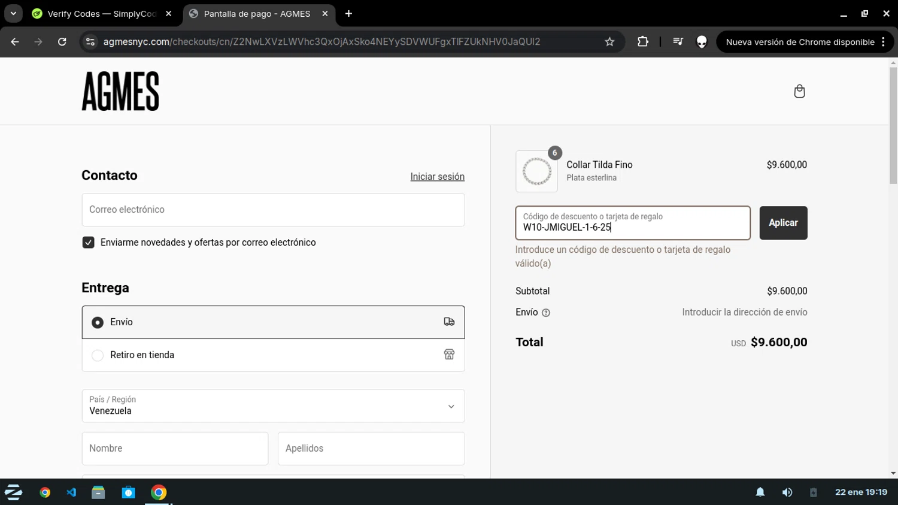The image size is (898, 505).
Task: Click the store icon in Retiro en tienda row
Action: pyautogui.click(x=449, y=355)
